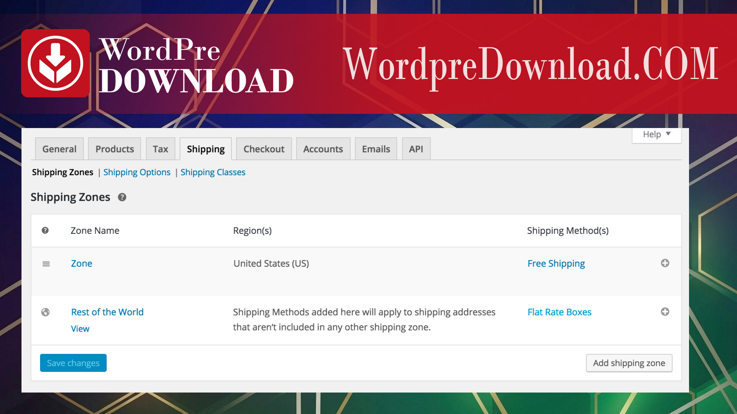Image resolution: width=737 pixels, height=414 pixels.
Task: Add shipping method to Zone row plus icon
Action: pyautogui.click(x=665, y=263)
